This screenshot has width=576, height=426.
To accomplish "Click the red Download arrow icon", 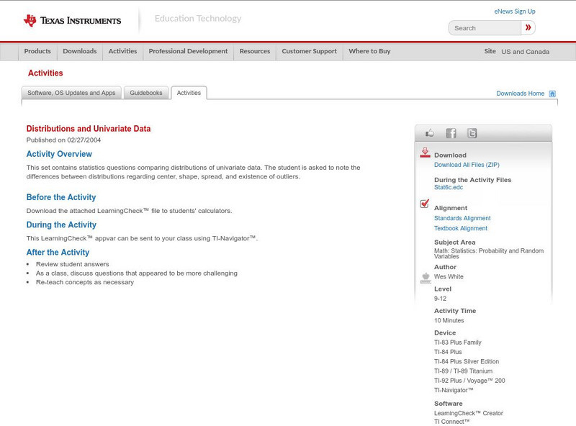I will (x=424, y=153).
